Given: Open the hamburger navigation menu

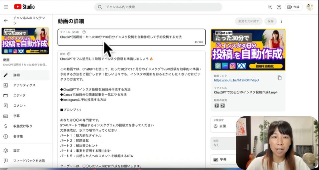Looking at the screenshot, I should pos(6,7).
